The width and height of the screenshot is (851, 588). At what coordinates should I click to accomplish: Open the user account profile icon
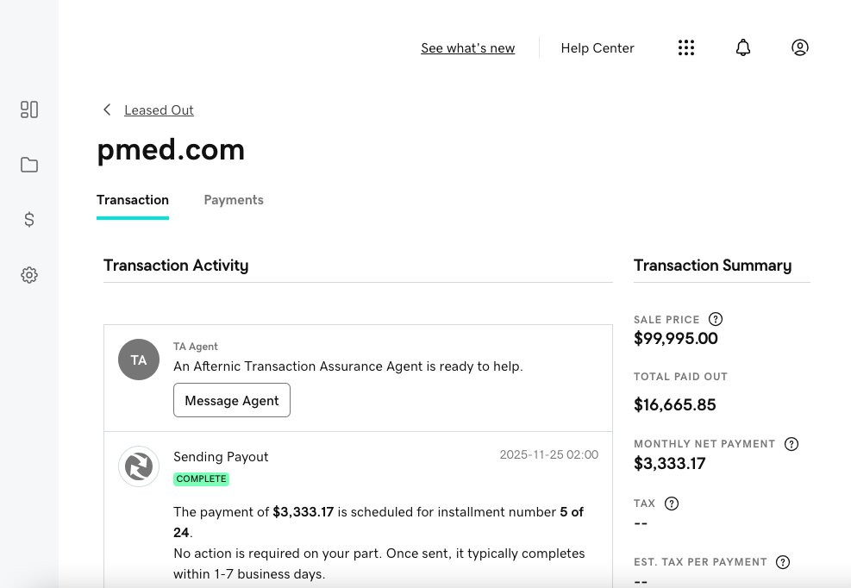800,48
